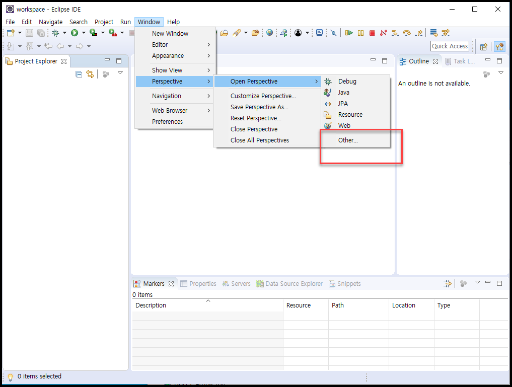Click the red Terminate debug icon
512x387 pixels.
(x=372, y=33)
